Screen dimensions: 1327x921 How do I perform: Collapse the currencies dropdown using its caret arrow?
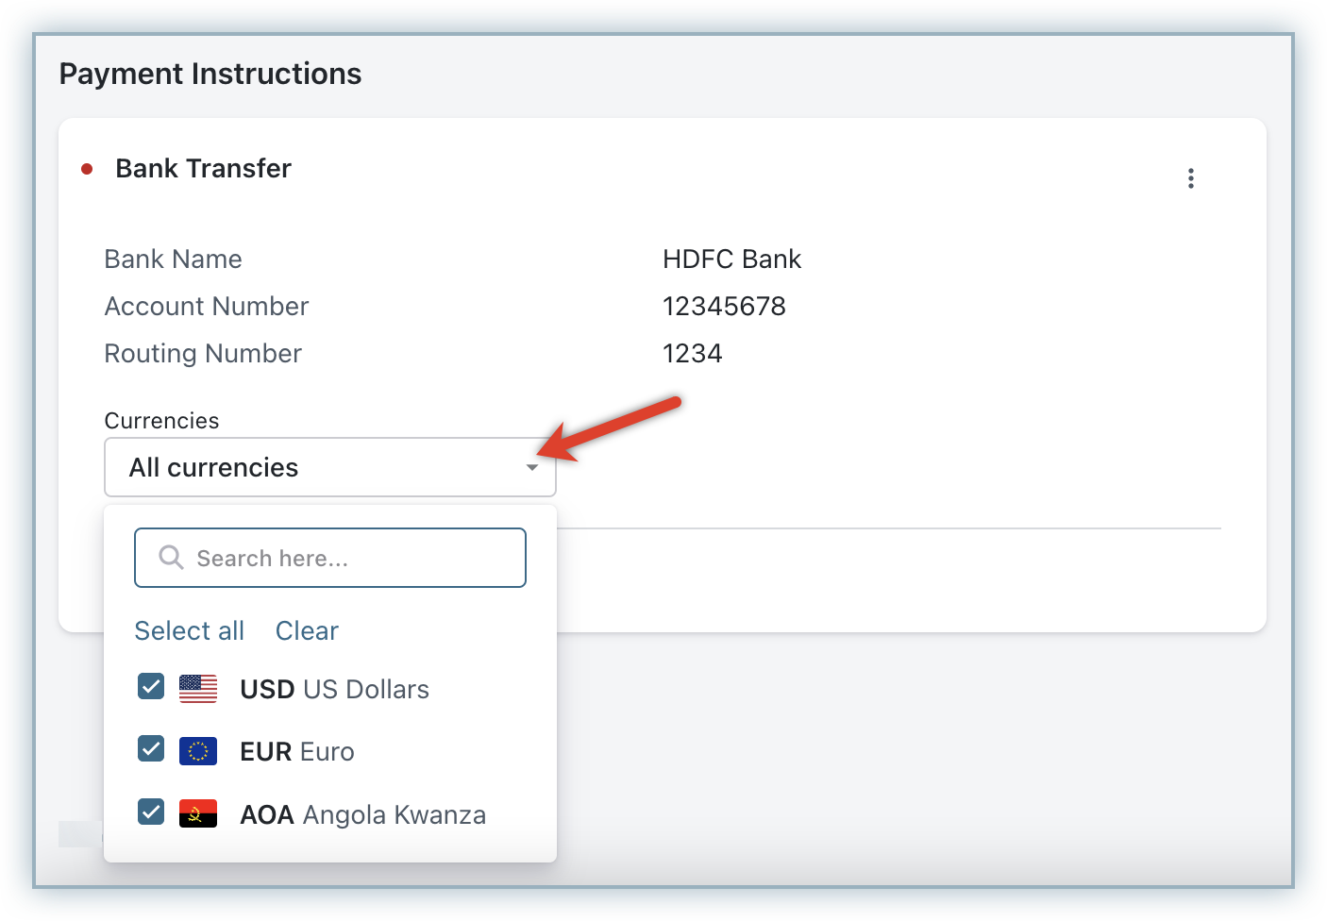[532, 468]
